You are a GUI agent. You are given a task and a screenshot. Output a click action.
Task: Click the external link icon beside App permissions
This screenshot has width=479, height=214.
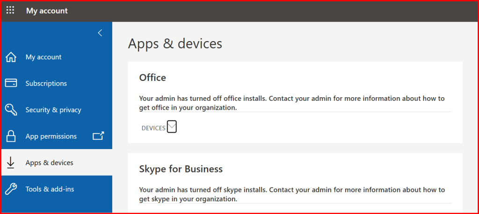coord(98,136)
